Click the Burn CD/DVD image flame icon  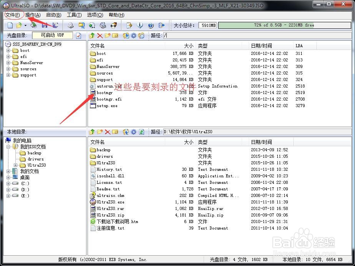[114, 25]
